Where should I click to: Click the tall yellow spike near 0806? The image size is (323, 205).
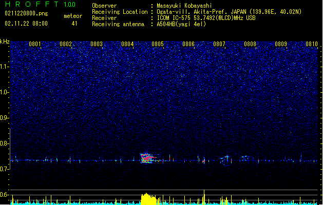204,197
